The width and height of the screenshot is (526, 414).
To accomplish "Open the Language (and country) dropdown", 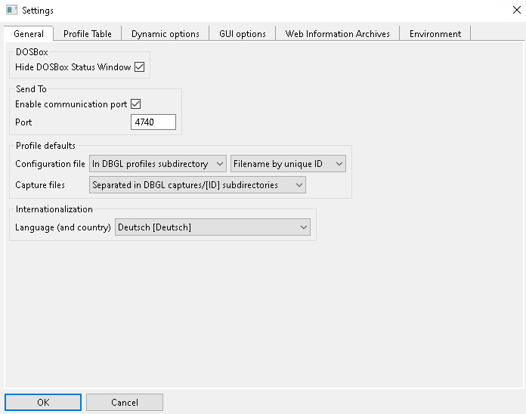I will [212, 227].
